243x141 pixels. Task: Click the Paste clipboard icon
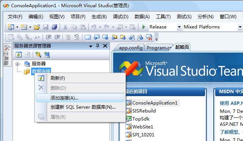coord(83,27)
